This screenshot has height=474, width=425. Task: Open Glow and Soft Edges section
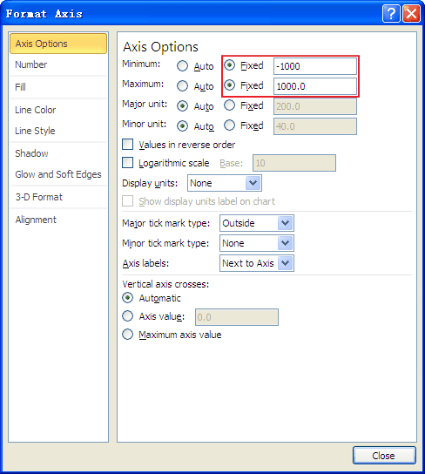[x=58, y=174]
